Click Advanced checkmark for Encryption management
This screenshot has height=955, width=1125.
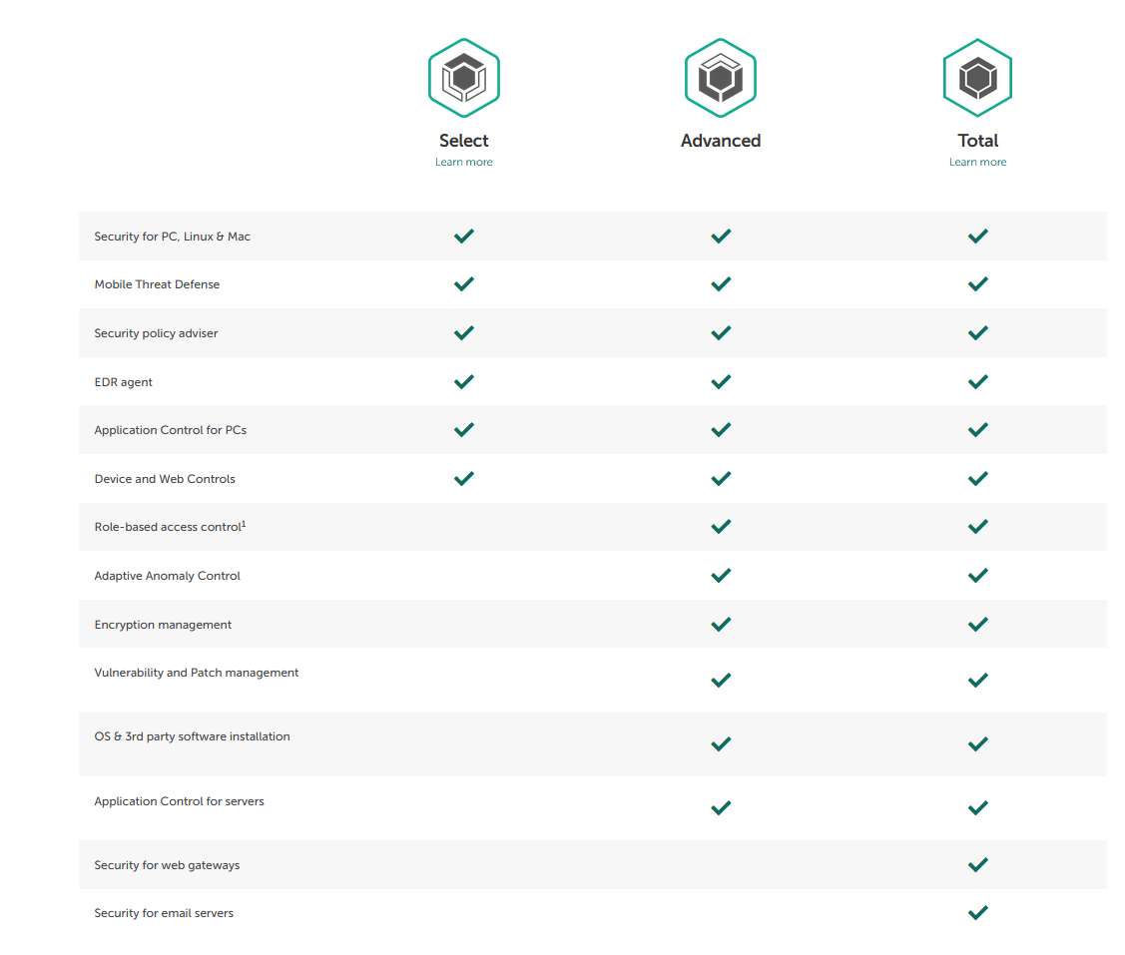coord(721,624)
